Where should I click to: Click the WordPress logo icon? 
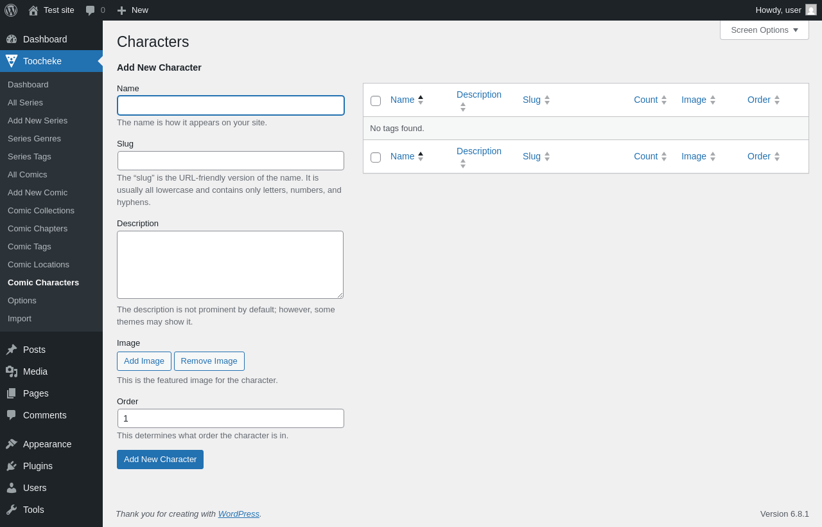pos(11,10)
